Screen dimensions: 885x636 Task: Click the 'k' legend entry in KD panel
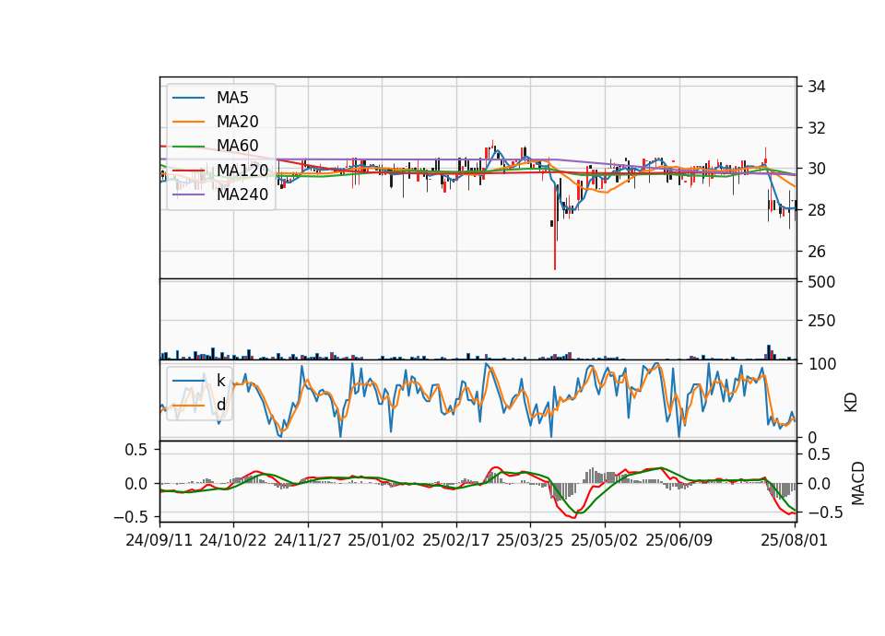[220, 381]
